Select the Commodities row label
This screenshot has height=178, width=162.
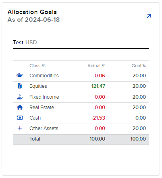44,76
